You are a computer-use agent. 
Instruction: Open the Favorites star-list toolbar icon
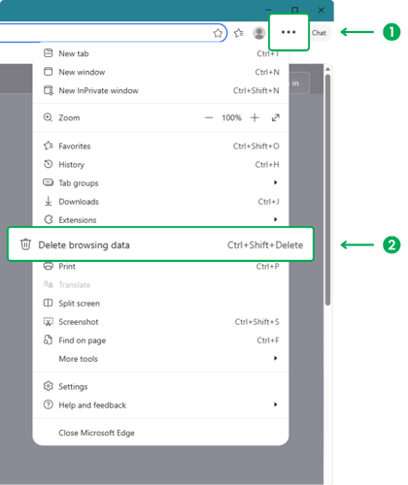click(239, 33)
